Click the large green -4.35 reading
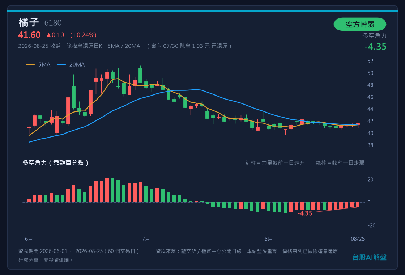This screenshot has height=275, width=405. click(375, 47)
